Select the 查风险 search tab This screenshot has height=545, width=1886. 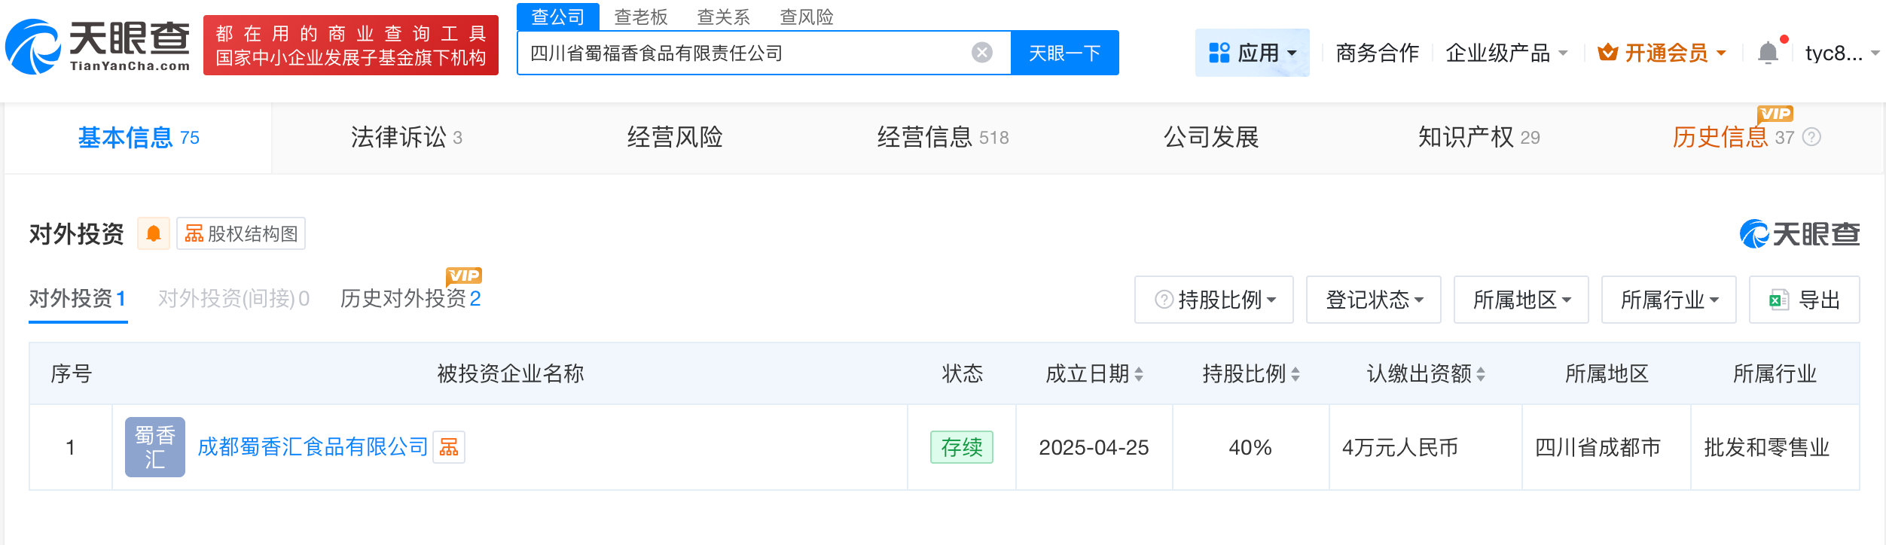tap(807, 17)
